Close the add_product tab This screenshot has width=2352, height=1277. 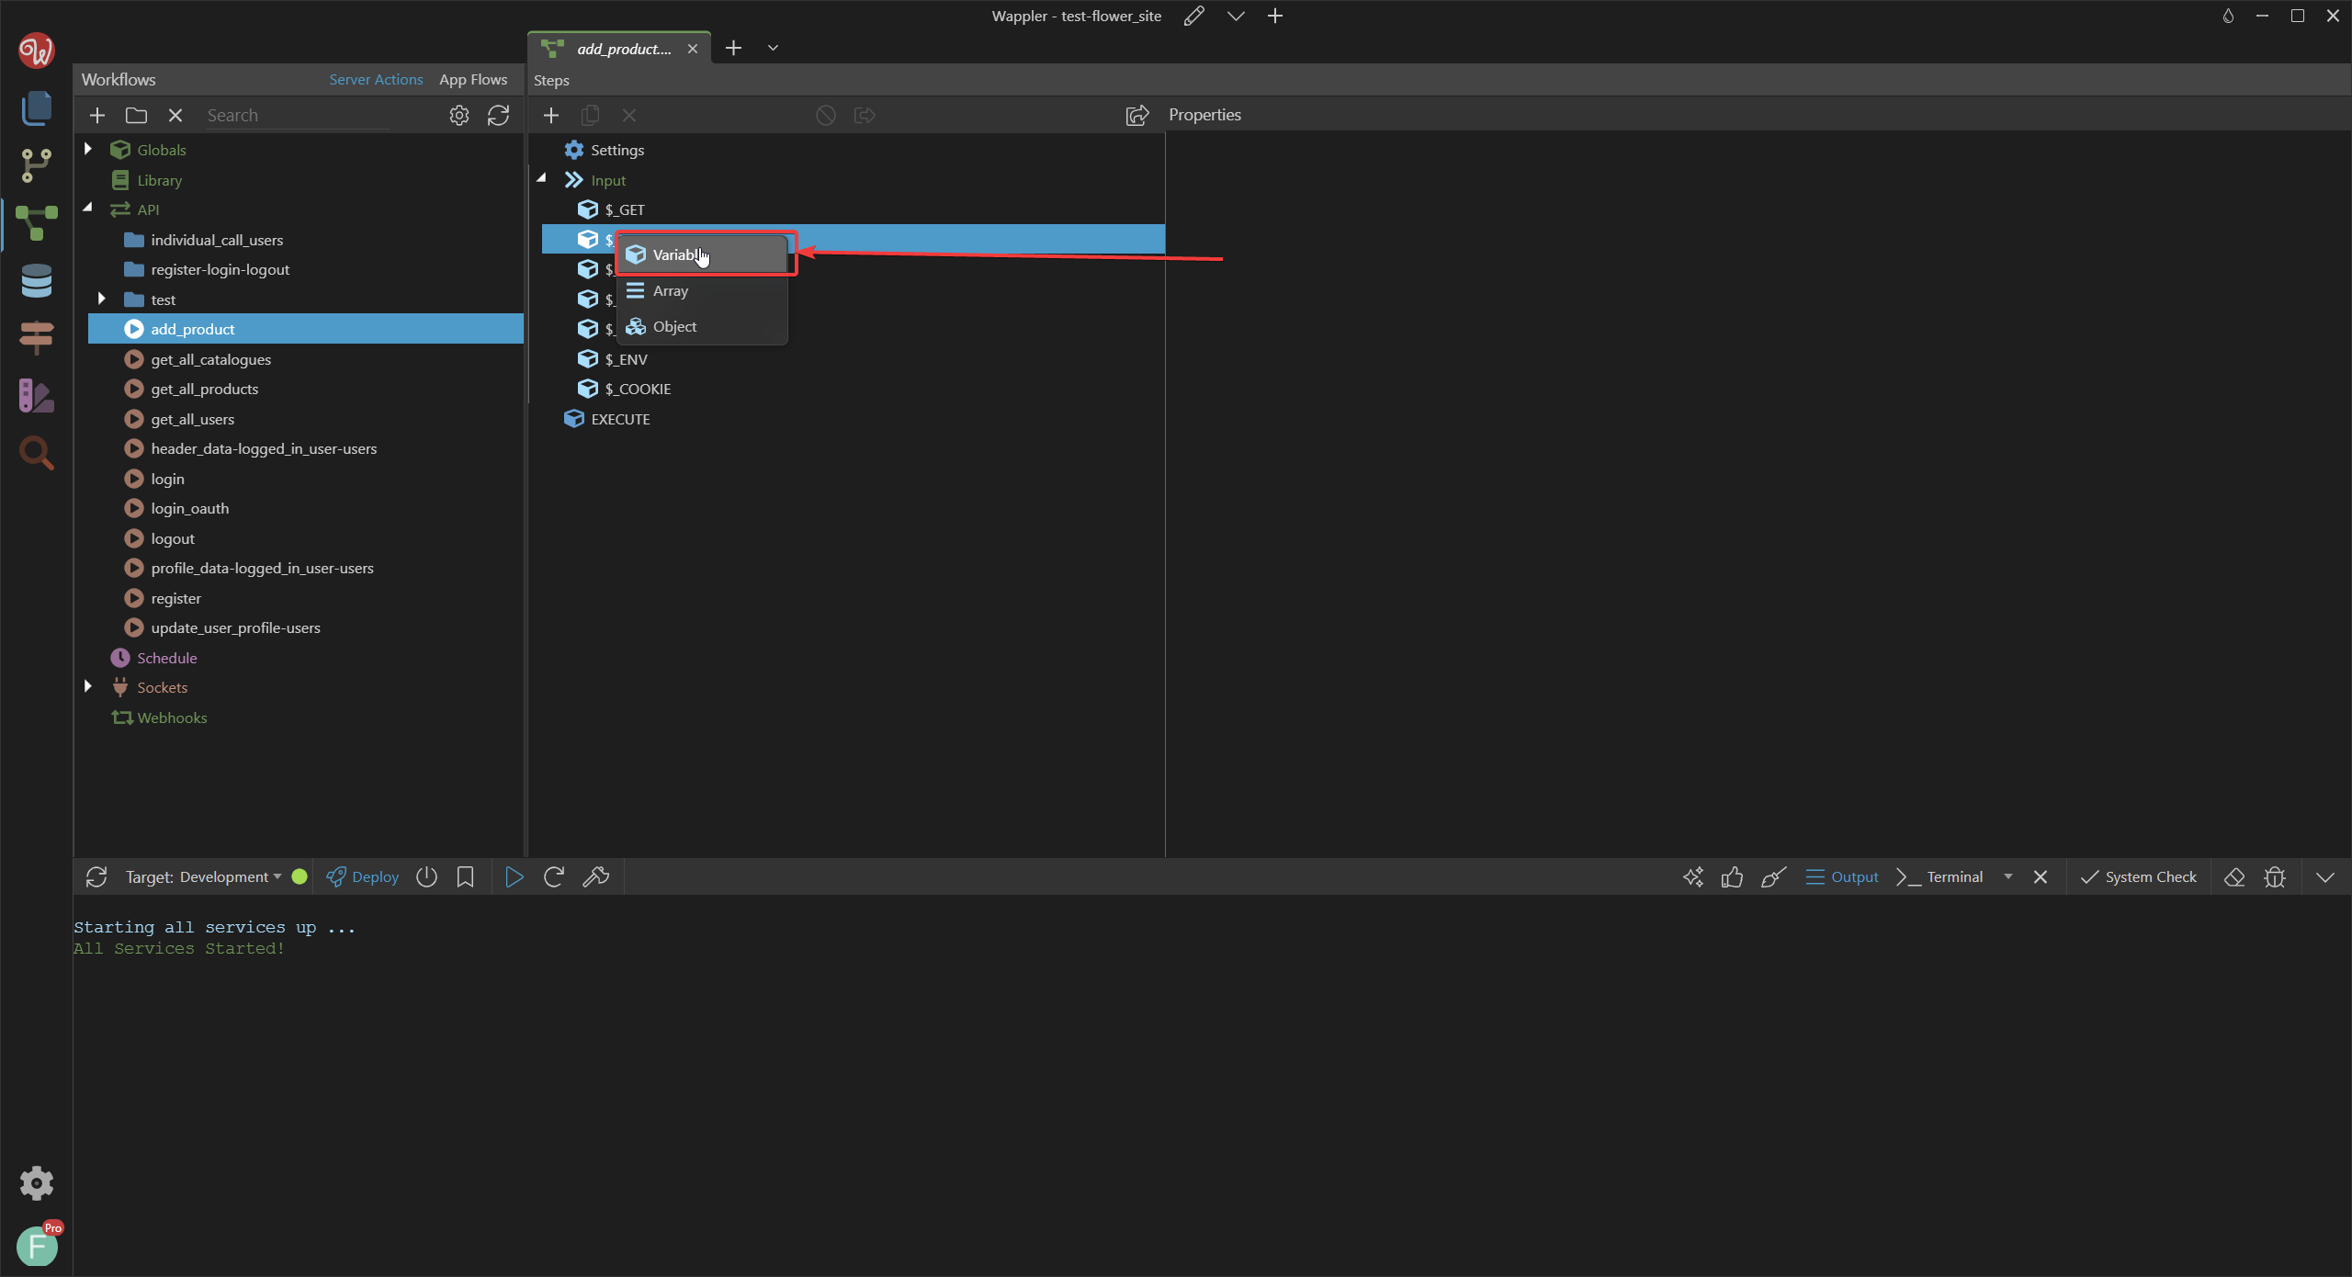pyautogui.click(x=693, y=49)
